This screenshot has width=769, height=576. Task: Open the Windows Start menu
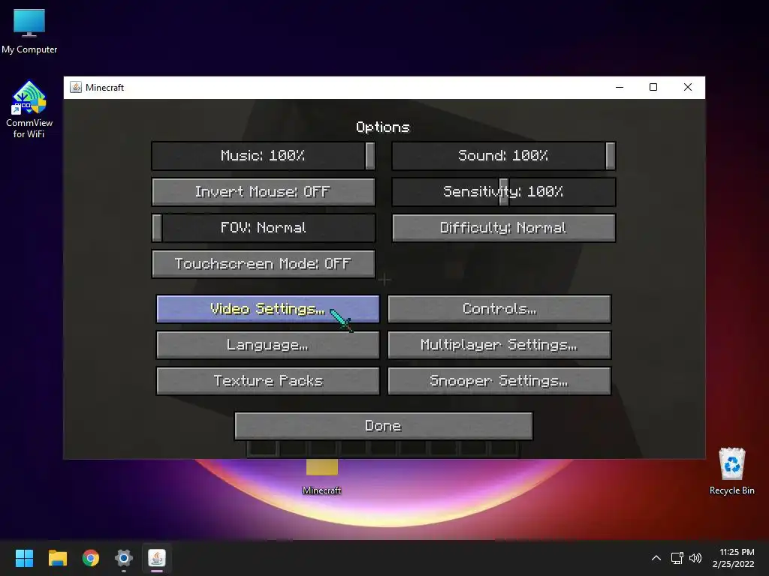coord(24,558)
